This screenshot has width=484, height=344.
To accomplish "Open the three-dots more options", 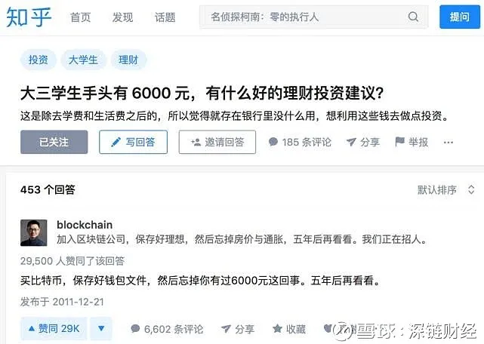I will point(449,143).
